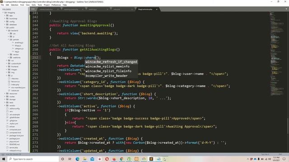289x162 pixels.
Task: Open the Find menu
Action: point(22,5)
